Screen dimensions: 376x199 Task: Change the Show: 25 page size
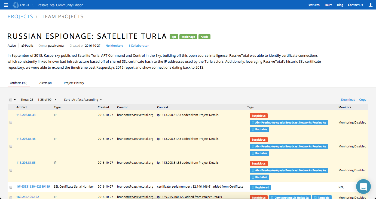27,100
